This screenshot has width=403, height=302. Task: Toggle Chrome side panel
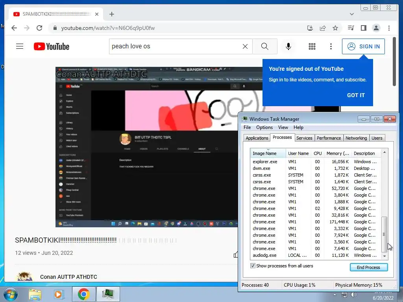(x=363, y=28)
